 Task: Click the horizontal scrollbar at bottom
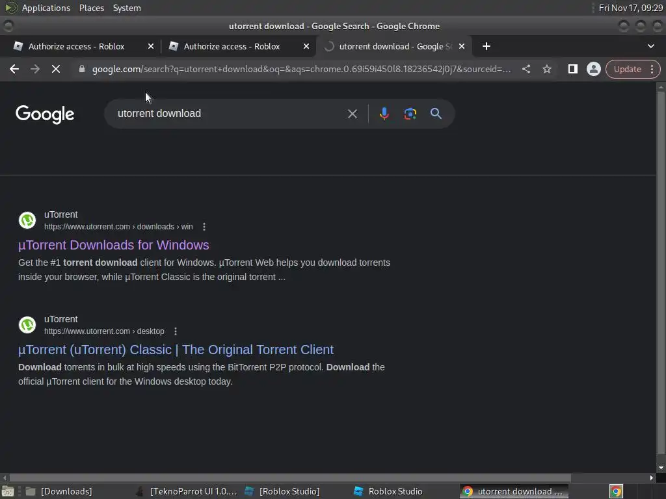(291, 478)
